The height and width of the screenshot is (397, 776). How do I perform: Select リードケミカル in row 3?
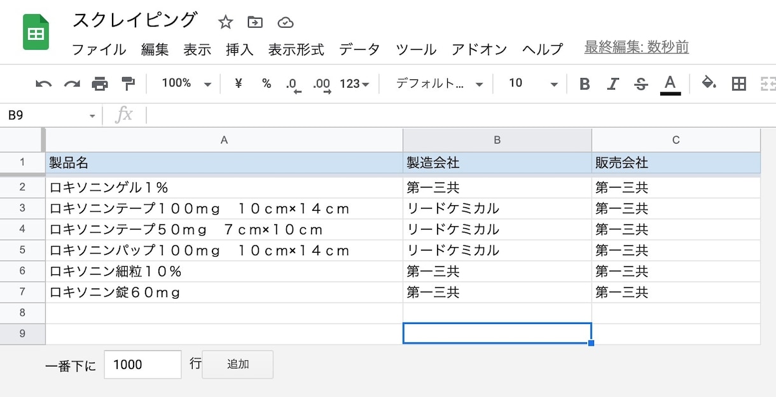click(497, 208)
